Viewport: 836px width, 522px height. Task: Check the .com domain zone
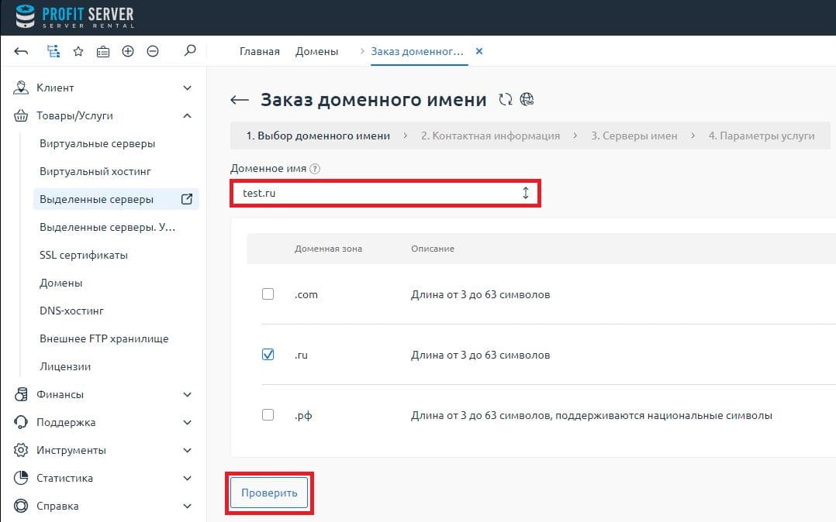tap(268, 294)
